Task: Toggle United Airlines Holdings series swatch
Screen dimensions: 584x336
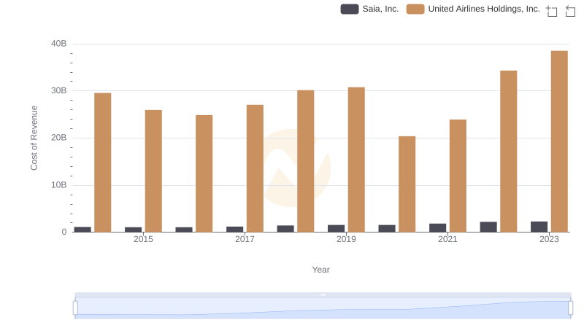Action: tap(415, 9)
